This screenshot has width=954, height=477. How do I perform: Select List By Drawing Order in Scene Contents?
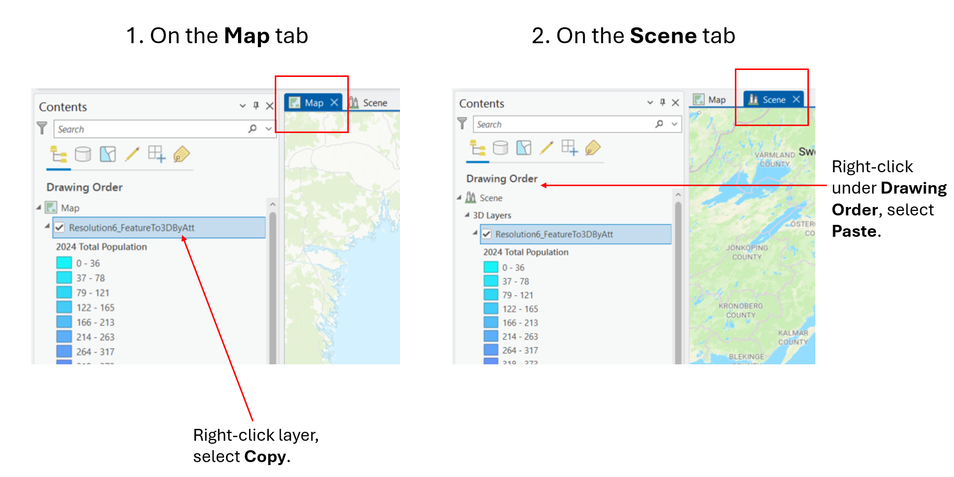(x=477, y=148)
